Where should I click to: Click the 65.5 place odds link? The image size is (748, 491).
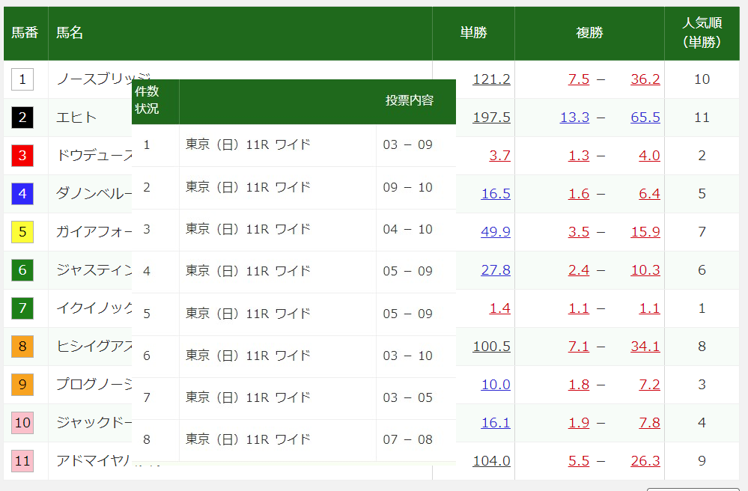[645, 117]
